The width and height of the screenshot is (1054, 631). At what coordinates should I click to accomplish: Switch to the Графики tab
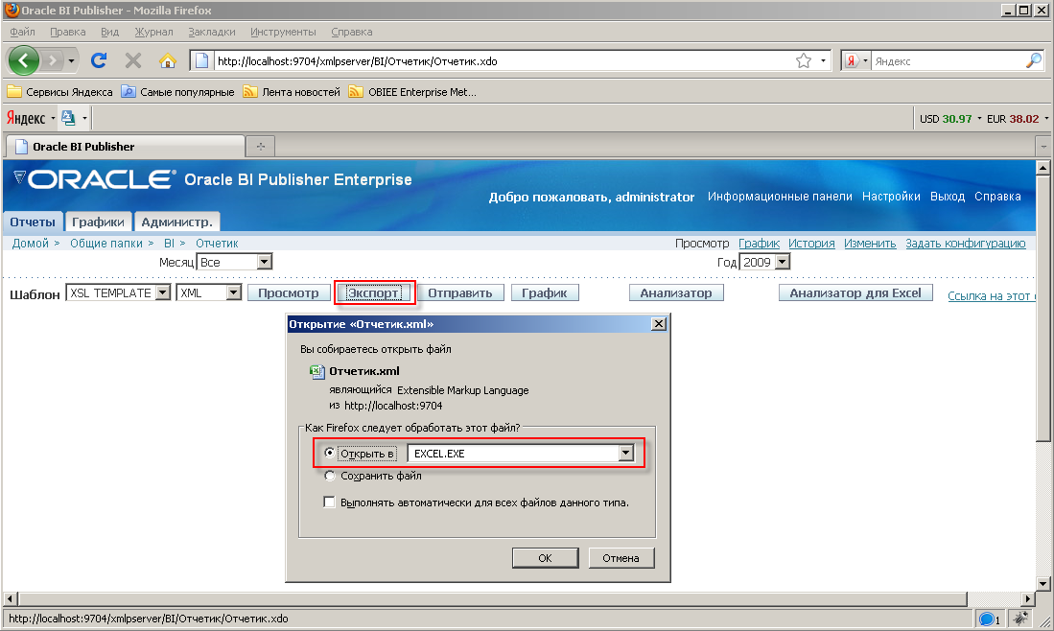click(x=98, y=222)
